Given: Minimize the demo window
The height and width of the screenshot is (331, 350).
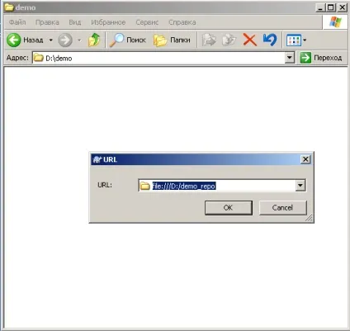Looking at the screenshot, I should 320,7.
